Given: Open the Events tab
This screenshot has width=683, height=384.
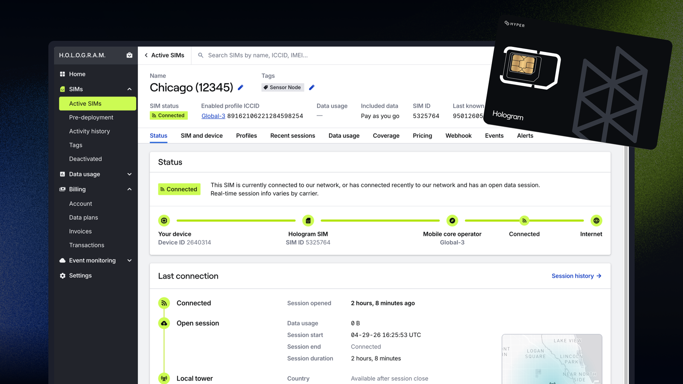Looking at the screenshot, I should coord(494,136).
